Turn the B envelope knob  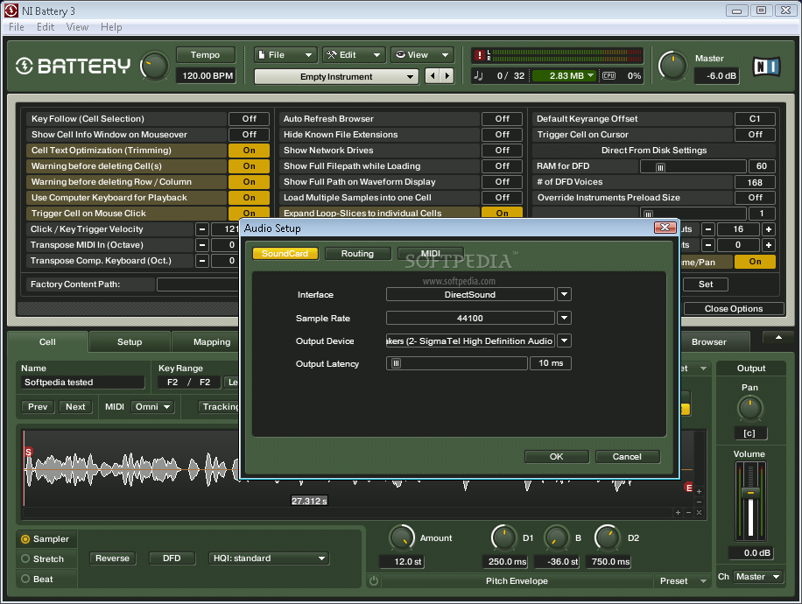click(556, 538)
